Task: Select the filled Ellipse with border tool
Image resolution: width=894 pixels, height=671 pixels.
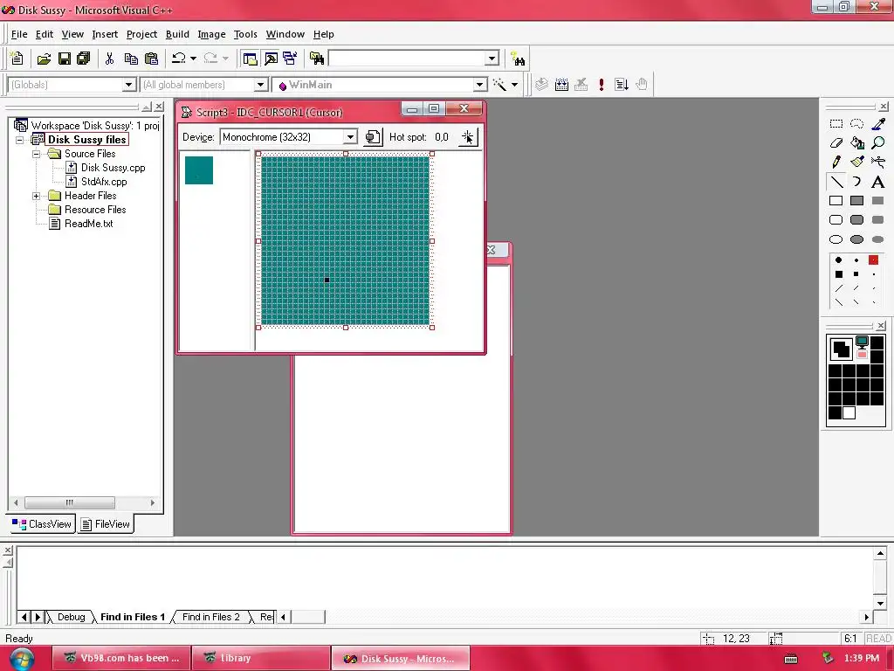Action: 857,239
